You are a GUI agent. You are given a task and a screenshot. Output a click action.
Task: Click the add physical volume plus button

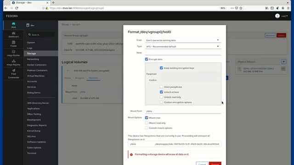284,61
